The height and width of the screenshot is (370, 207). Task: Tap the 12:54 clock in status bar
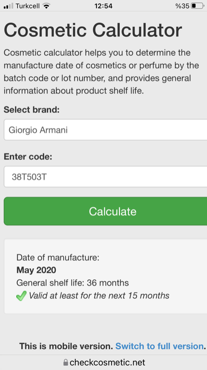tap(103, 6)
